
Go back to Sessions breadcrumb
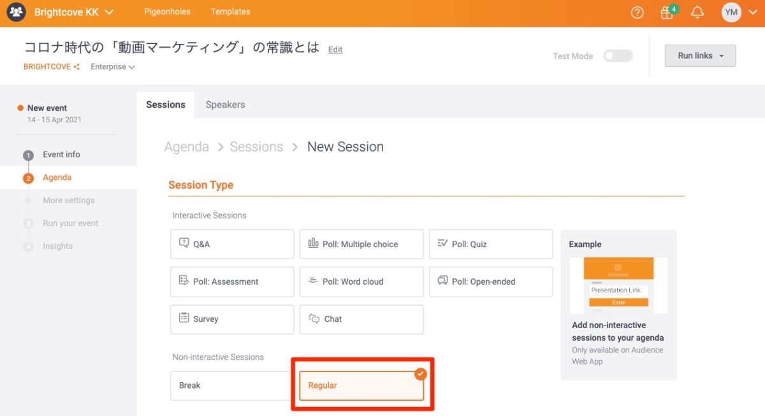point(256,147)
